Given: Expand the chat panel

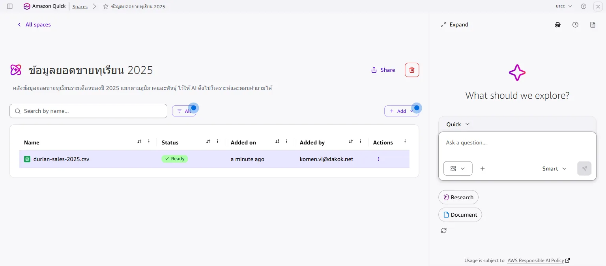Looking at the screenshot, I should pyautogui.click(x=454, y=24).
